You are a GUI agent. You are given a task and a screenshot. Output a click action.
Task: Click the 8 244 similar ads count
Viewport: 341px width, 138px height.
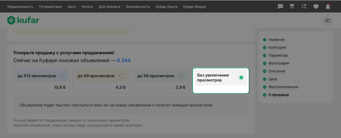click(x=124, y=60)
